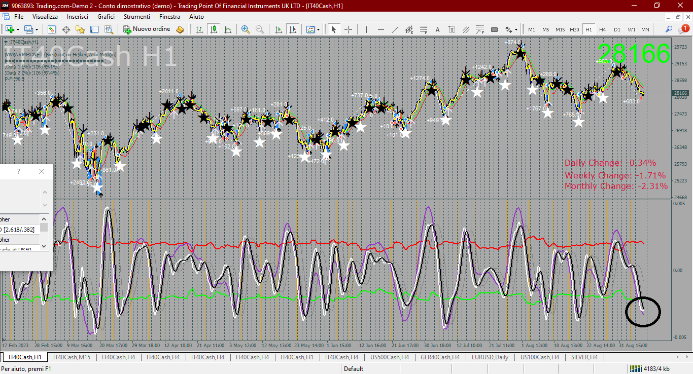Open the Profiles toolbar icon
Image resolution: width=693 pixels, height=374 pixels.
click(28, 29)
